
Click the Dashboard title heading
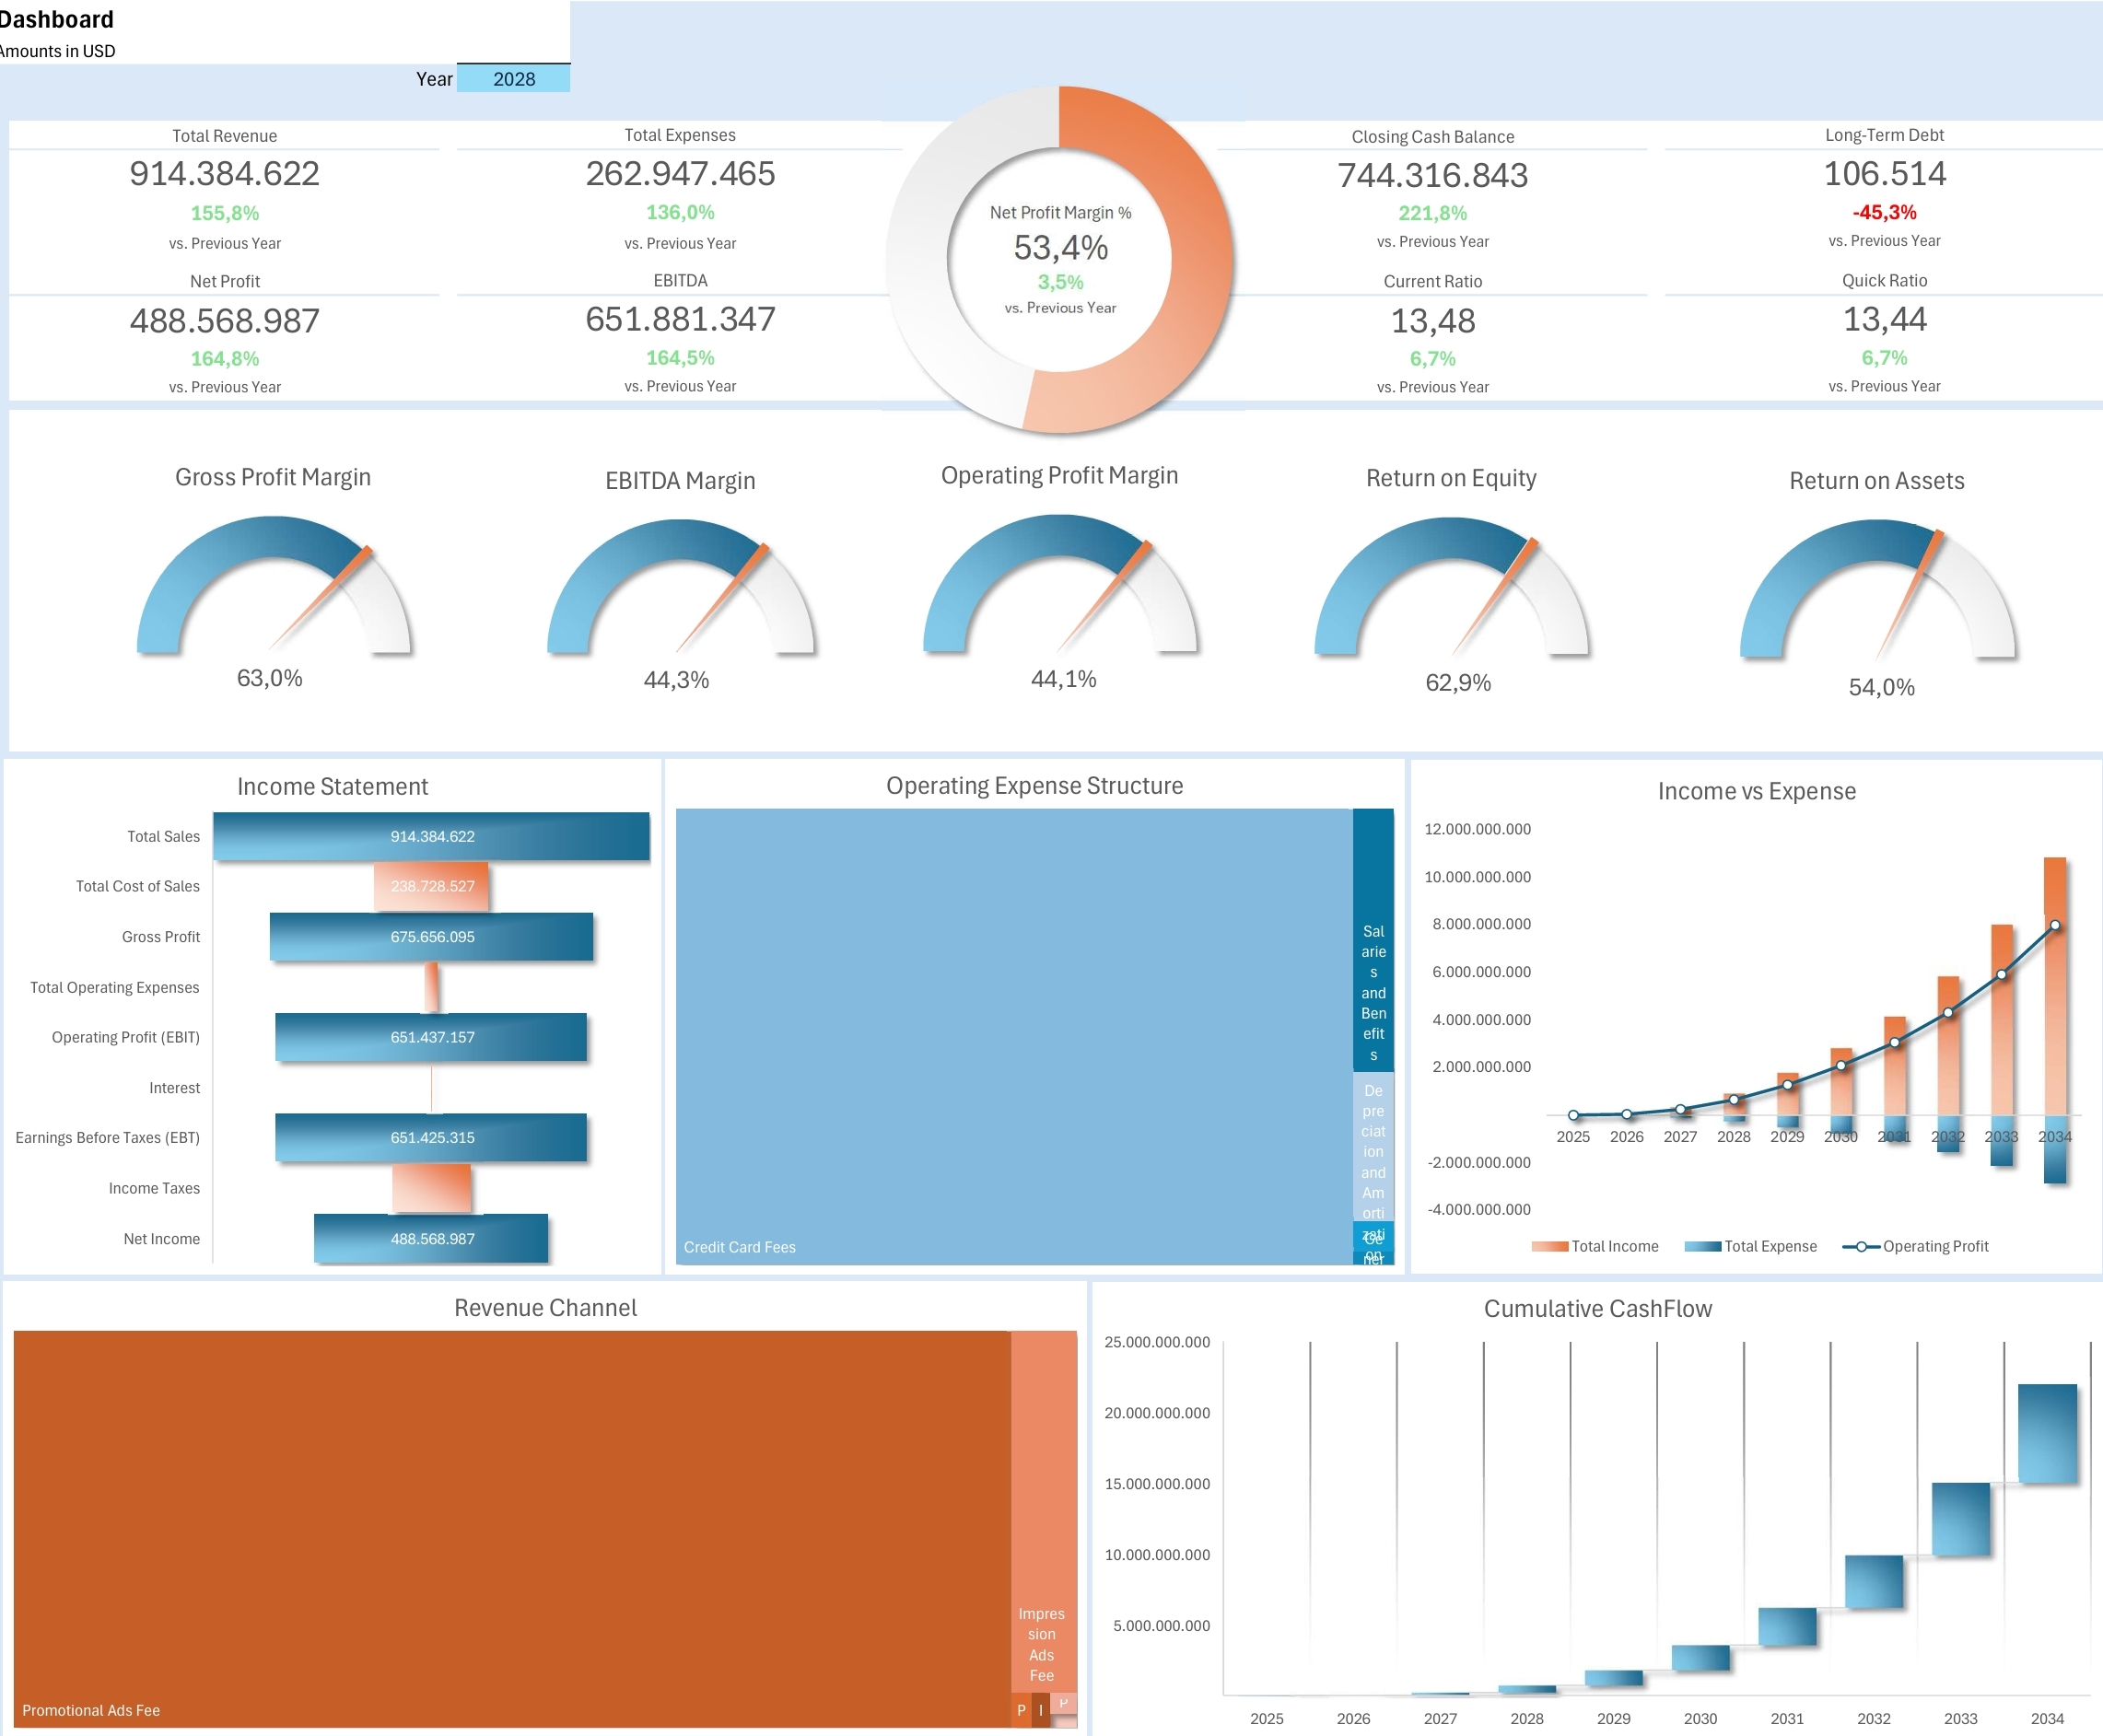tap(56, 19)
